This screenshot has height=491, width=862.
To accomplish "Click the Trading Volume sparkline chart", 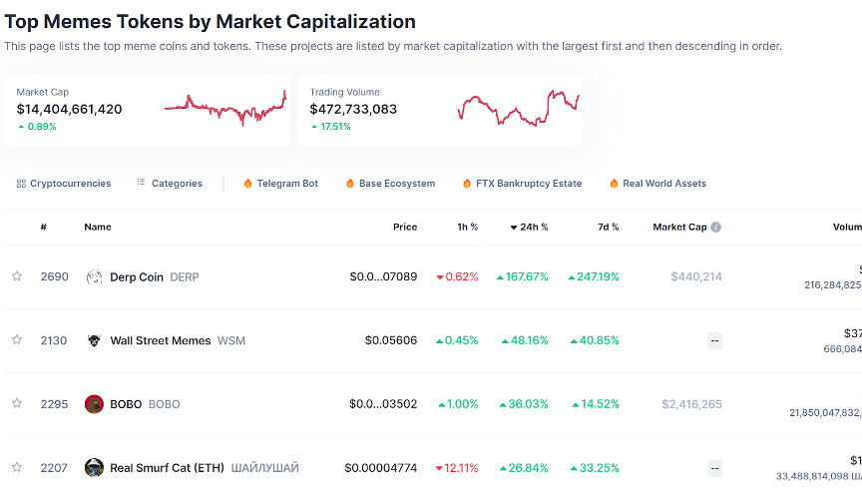I will tap(519, 108).
